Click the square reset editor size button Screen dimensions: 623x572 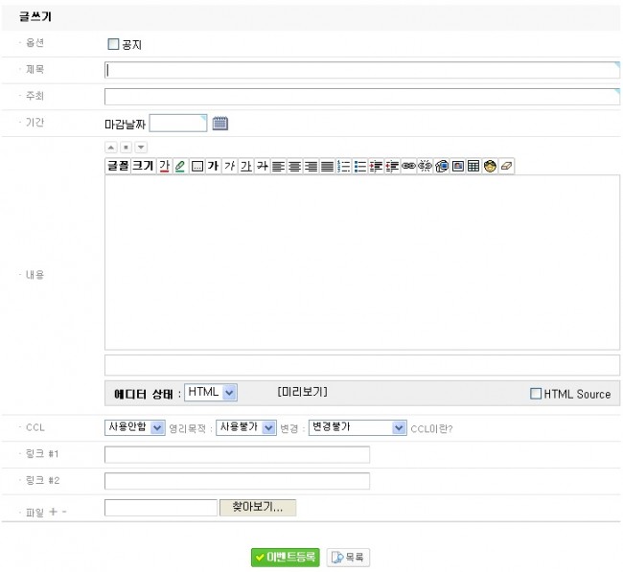point(126,148)
